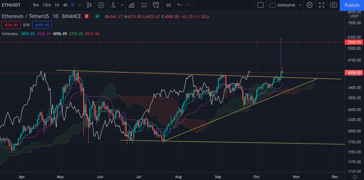This screenshot has width=364, height=180.
Task: Click the blue Publish button
Action: click(352, 5)
